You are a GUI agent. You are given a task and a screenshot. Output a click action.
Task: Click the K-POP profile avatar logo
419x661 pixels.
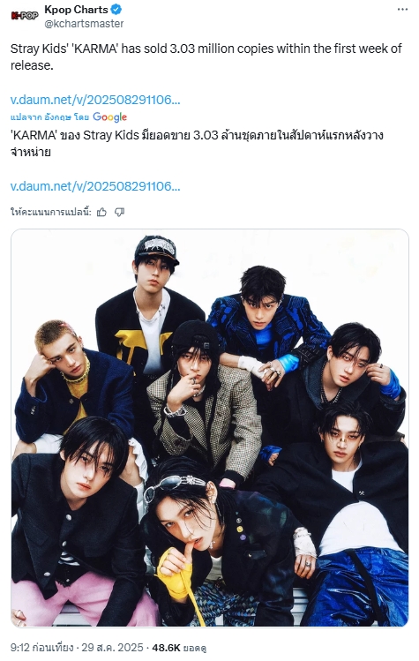[25, 16]
